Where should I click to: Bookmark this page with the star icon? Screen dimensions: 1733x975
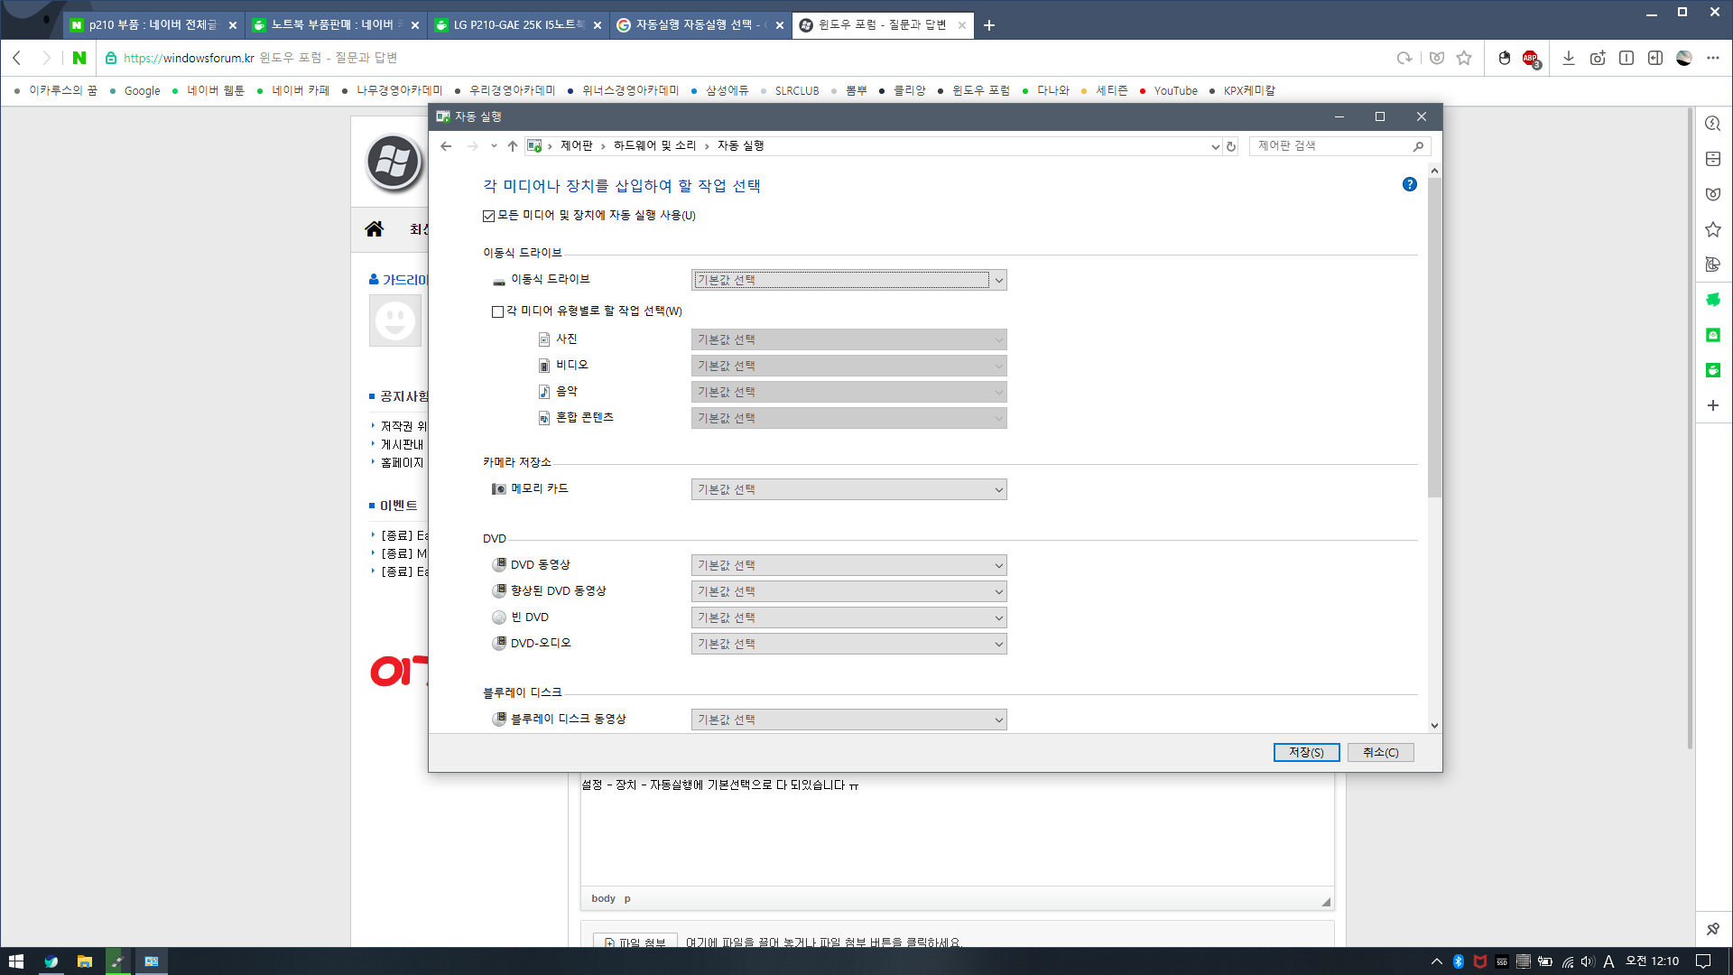coord(1464,58)
